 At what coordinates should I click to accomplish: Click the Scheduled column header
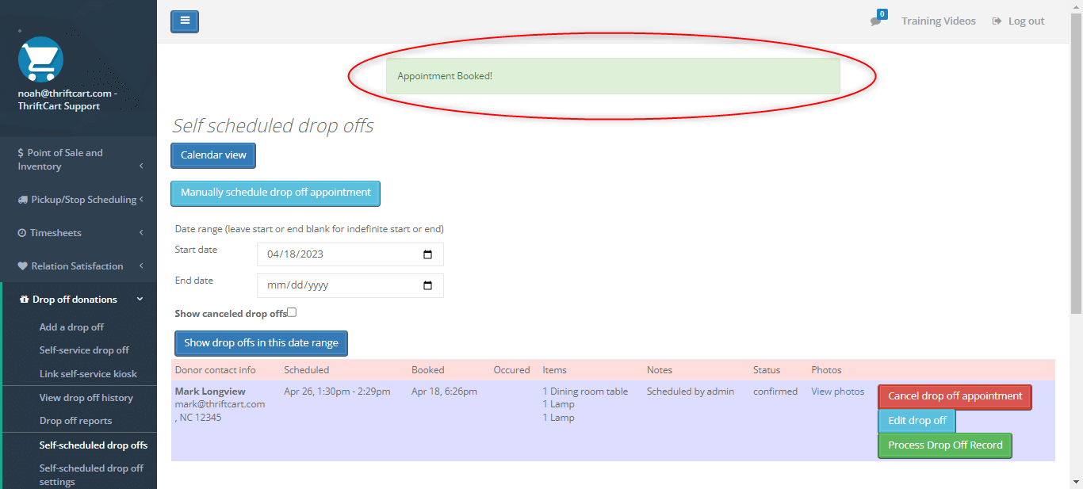[306, 370]
